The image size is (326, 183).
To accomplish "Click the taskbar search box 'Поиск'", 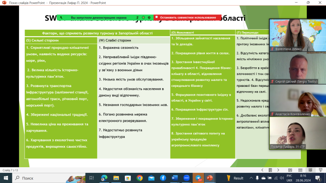I will [x=49, y=178].
